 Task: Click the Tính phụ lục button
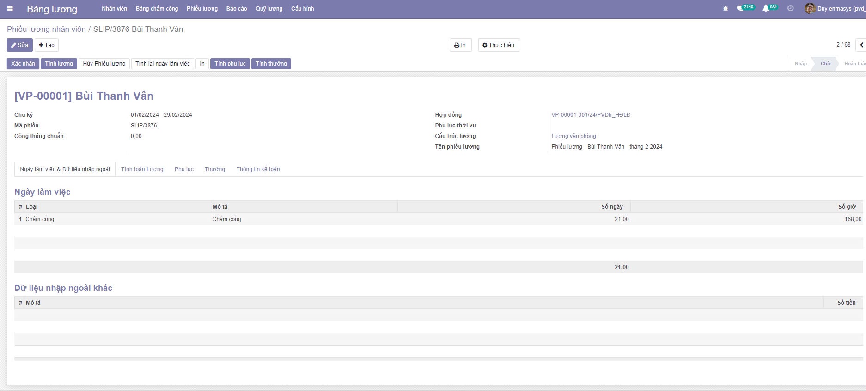pyautogui.click(x=230, y=64)
